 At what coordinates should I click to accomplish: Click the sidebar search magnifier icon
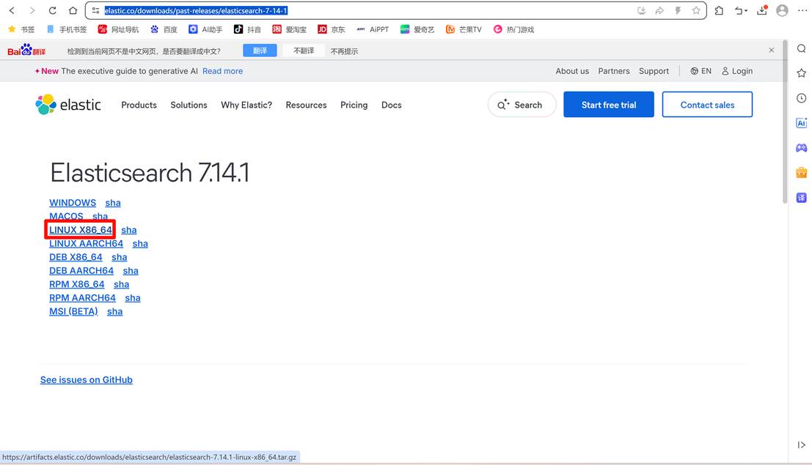point(801,48)
